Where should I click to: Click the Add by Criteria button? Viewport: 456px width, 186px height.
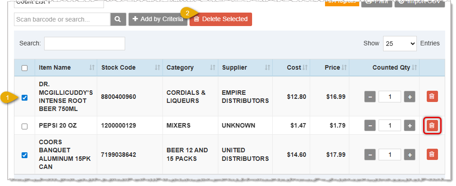coord(158,19)
